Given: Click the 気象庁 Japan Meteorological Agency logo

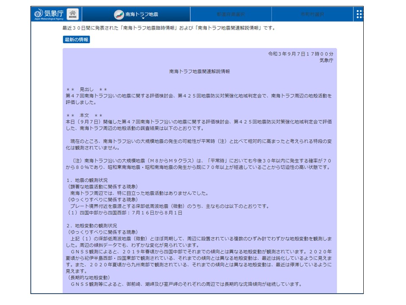Looking at the screenshot, I should pos(49,14).
